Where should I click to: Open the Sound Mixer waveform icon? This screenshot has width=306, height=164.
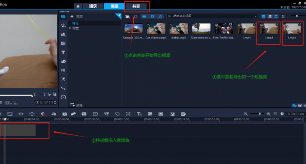pyautogui.click(x=54, y=114)
